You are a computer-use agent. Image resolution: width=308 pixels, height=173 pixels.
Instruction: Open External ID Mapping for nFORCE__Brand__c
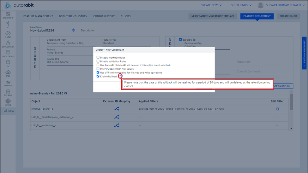(116, 109)
